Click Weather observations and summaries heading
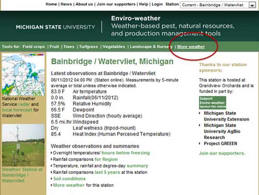The width and height of the screenshot is (259, 195). [x=95, y=146]
